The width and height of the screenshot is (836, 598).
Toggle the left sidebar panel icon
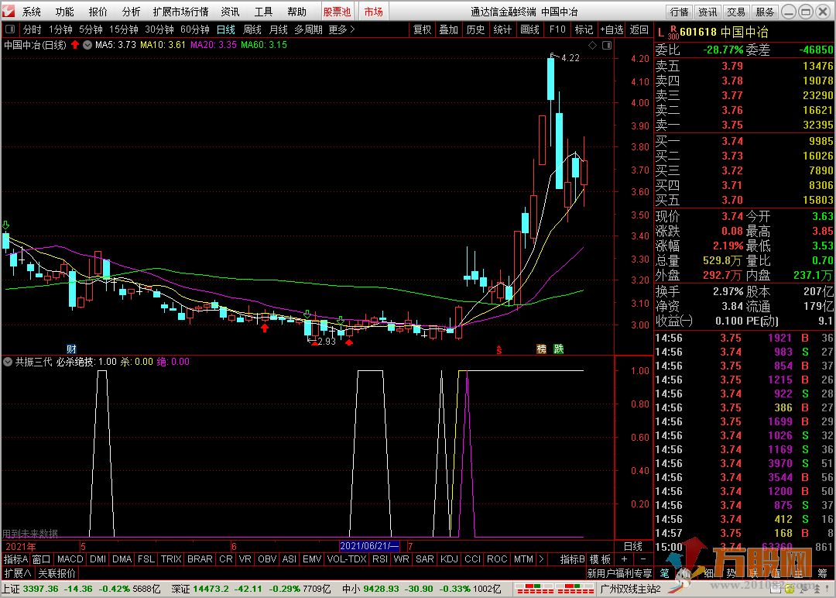[10, 29]
